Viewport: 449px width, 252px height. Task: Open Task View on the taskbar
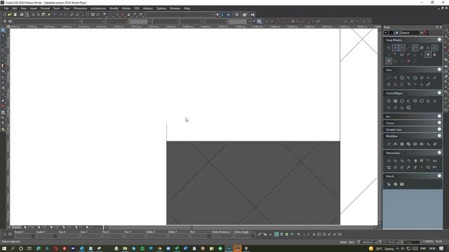29,248
